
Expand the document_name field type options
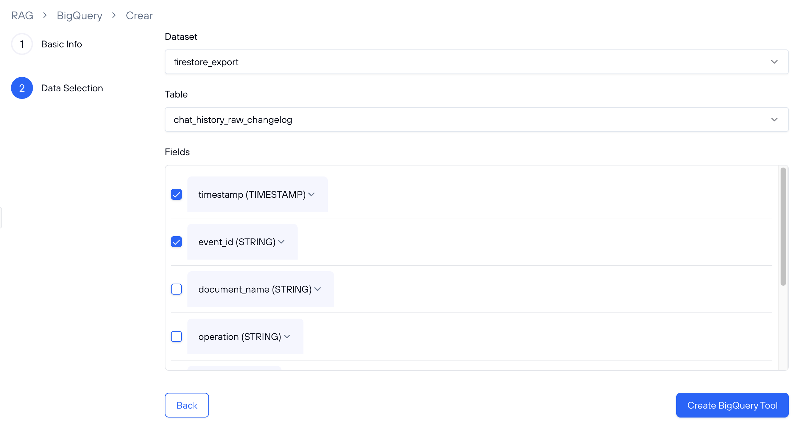pyautogui.click(x=318, y=289)
